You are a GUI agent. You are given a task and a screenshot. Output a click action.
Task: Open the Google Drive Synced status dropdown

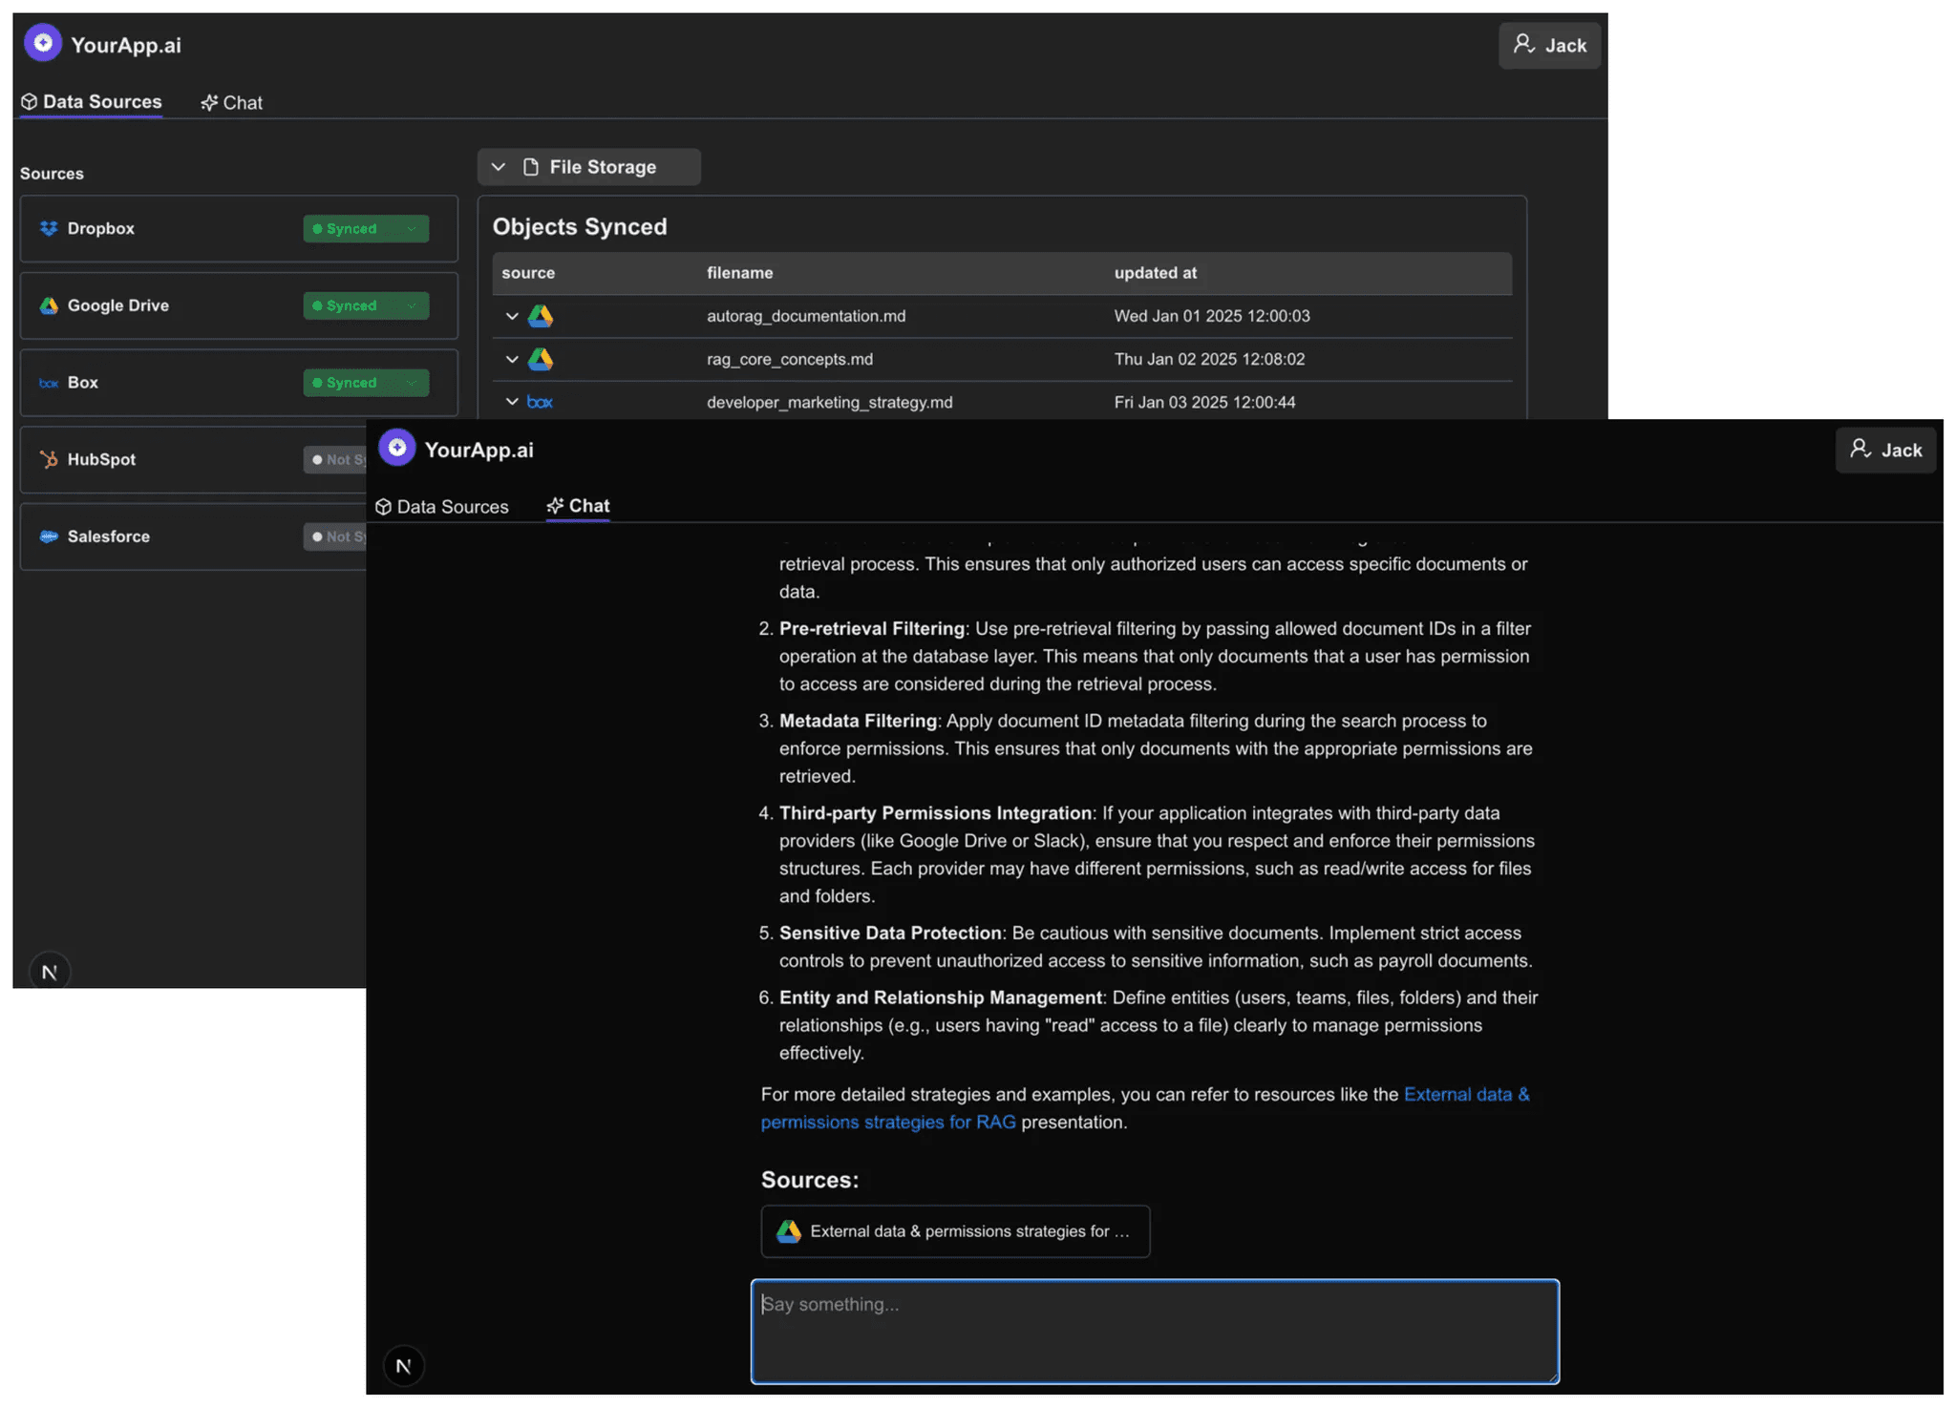point(412,305)
